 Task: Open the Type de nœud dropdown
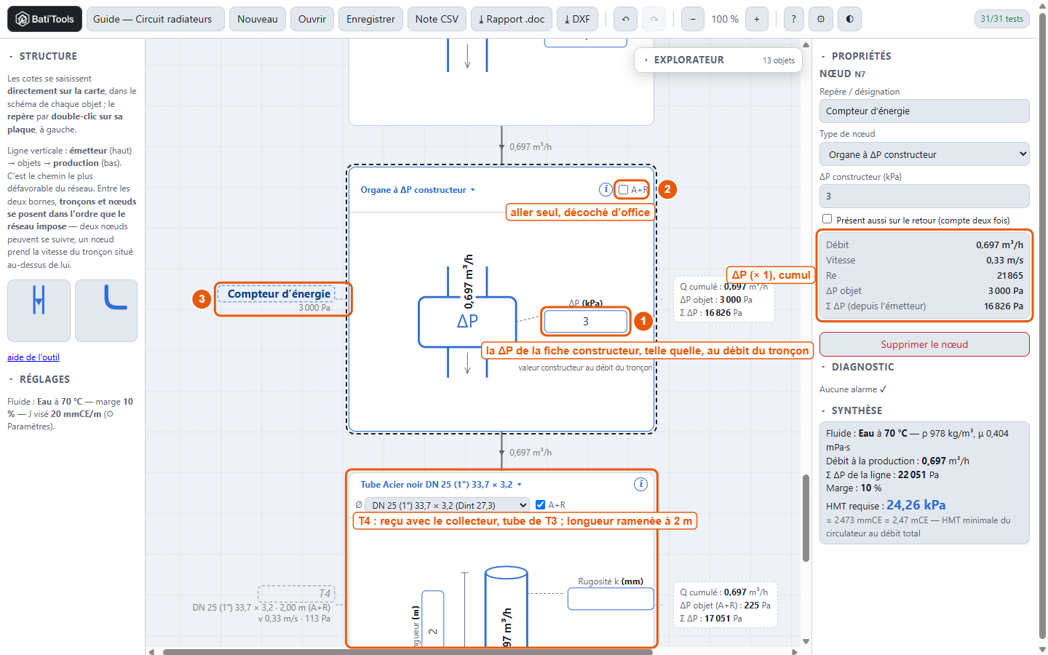pos(924,154)
